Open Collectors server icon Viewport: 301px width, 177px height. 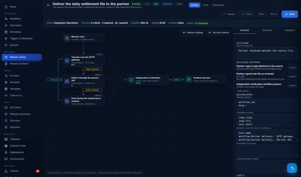[6, 139]
